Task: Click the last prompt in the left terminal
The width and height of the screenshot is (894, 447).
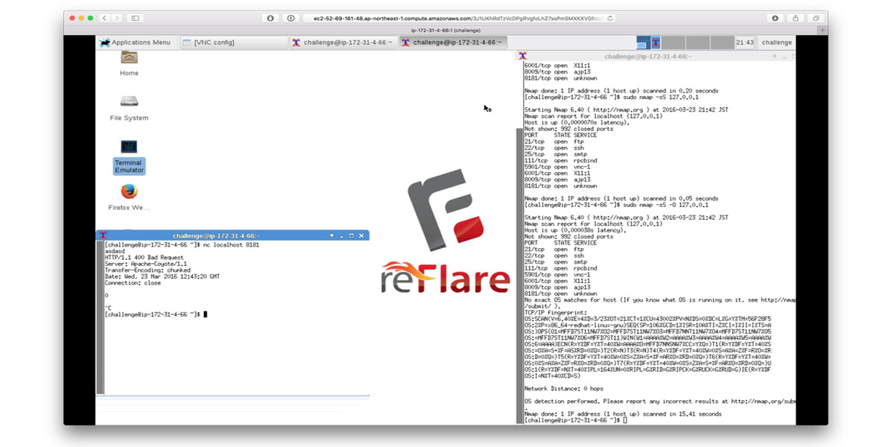Action: pyautogui.click(x=156, y=314)
